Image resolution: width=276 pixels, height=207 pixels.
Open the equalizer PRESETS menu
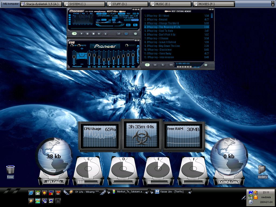[127, 46]
